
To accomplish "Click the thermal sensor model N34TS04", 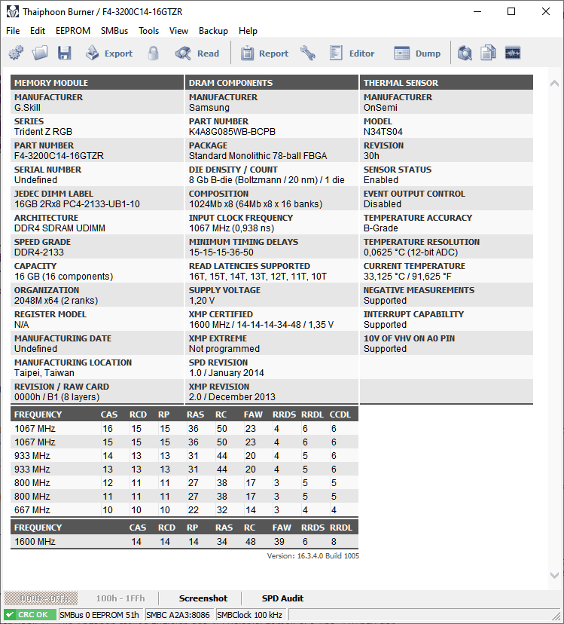I will [383, 132].
